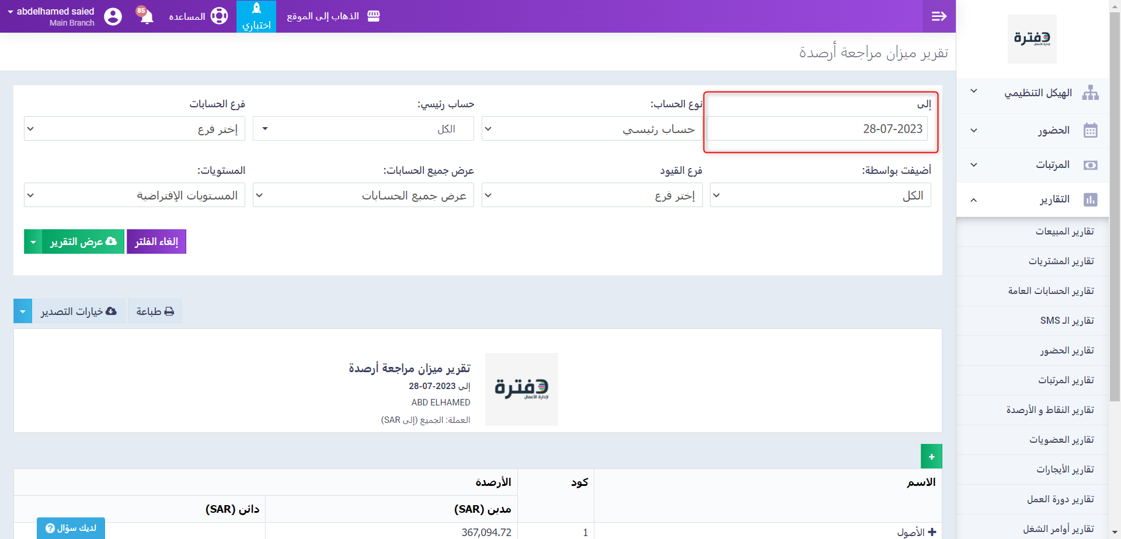This screenshot has width=1121, height=539.
Task: Click the خيارات التصدير button
Action: tap(79, 311)
